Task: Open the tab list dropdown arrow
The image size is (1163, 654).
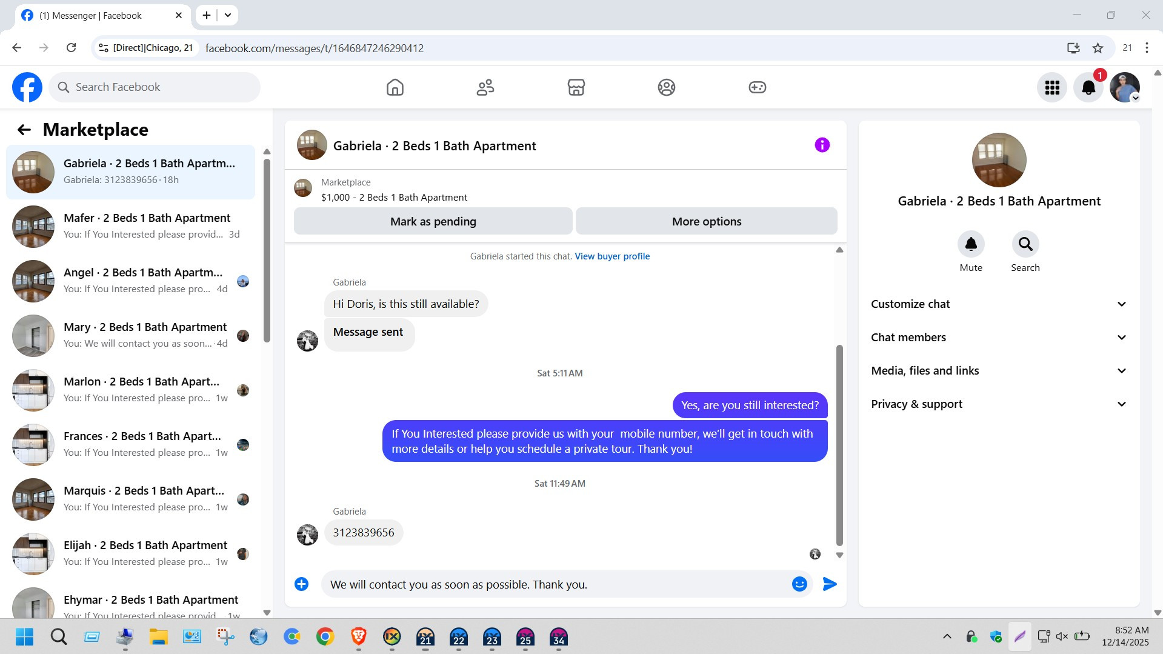Action: pyautogui.click(x=228, y=15)
